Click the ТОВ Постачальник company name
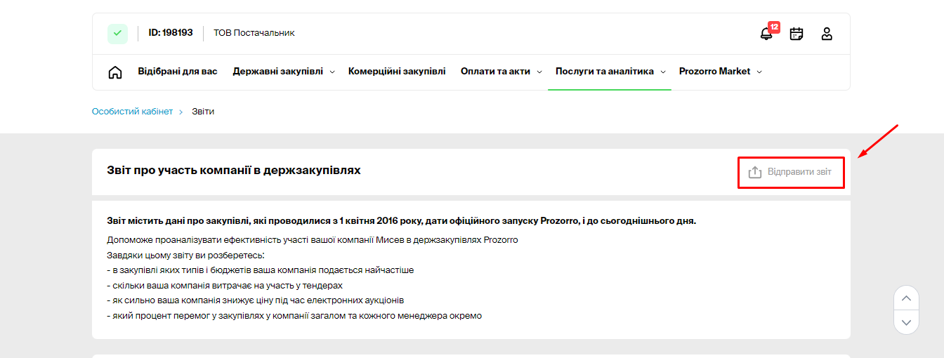 tap(254, 33)
